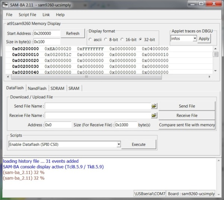The width and height of the screenshot is (224, 200).
Task: Switch to the SRAM tab
Action: click(74, 88)
